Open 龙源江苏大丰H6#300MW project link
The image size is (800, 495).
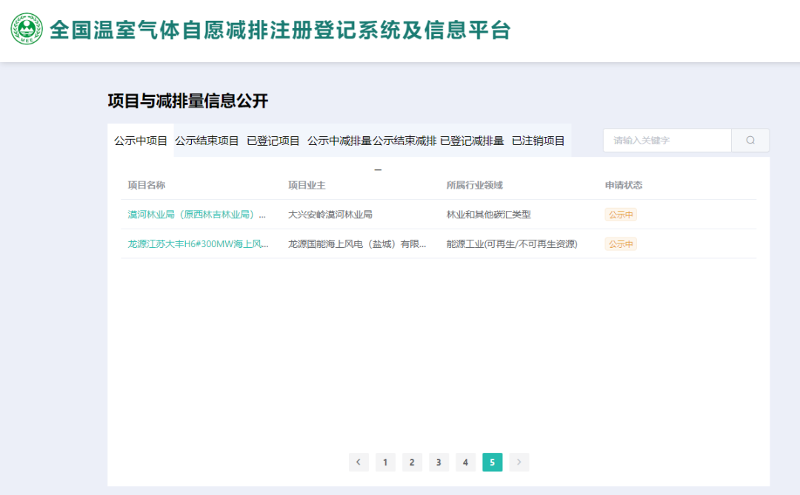(199, 244)
